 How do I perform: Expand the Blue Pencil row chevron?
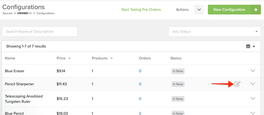(253, 113)
